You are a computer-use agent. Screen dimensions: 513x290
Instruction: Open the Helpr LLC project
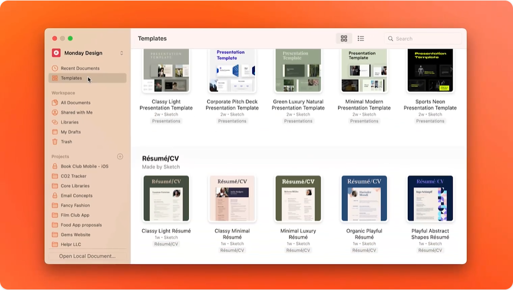coord(87,245)
